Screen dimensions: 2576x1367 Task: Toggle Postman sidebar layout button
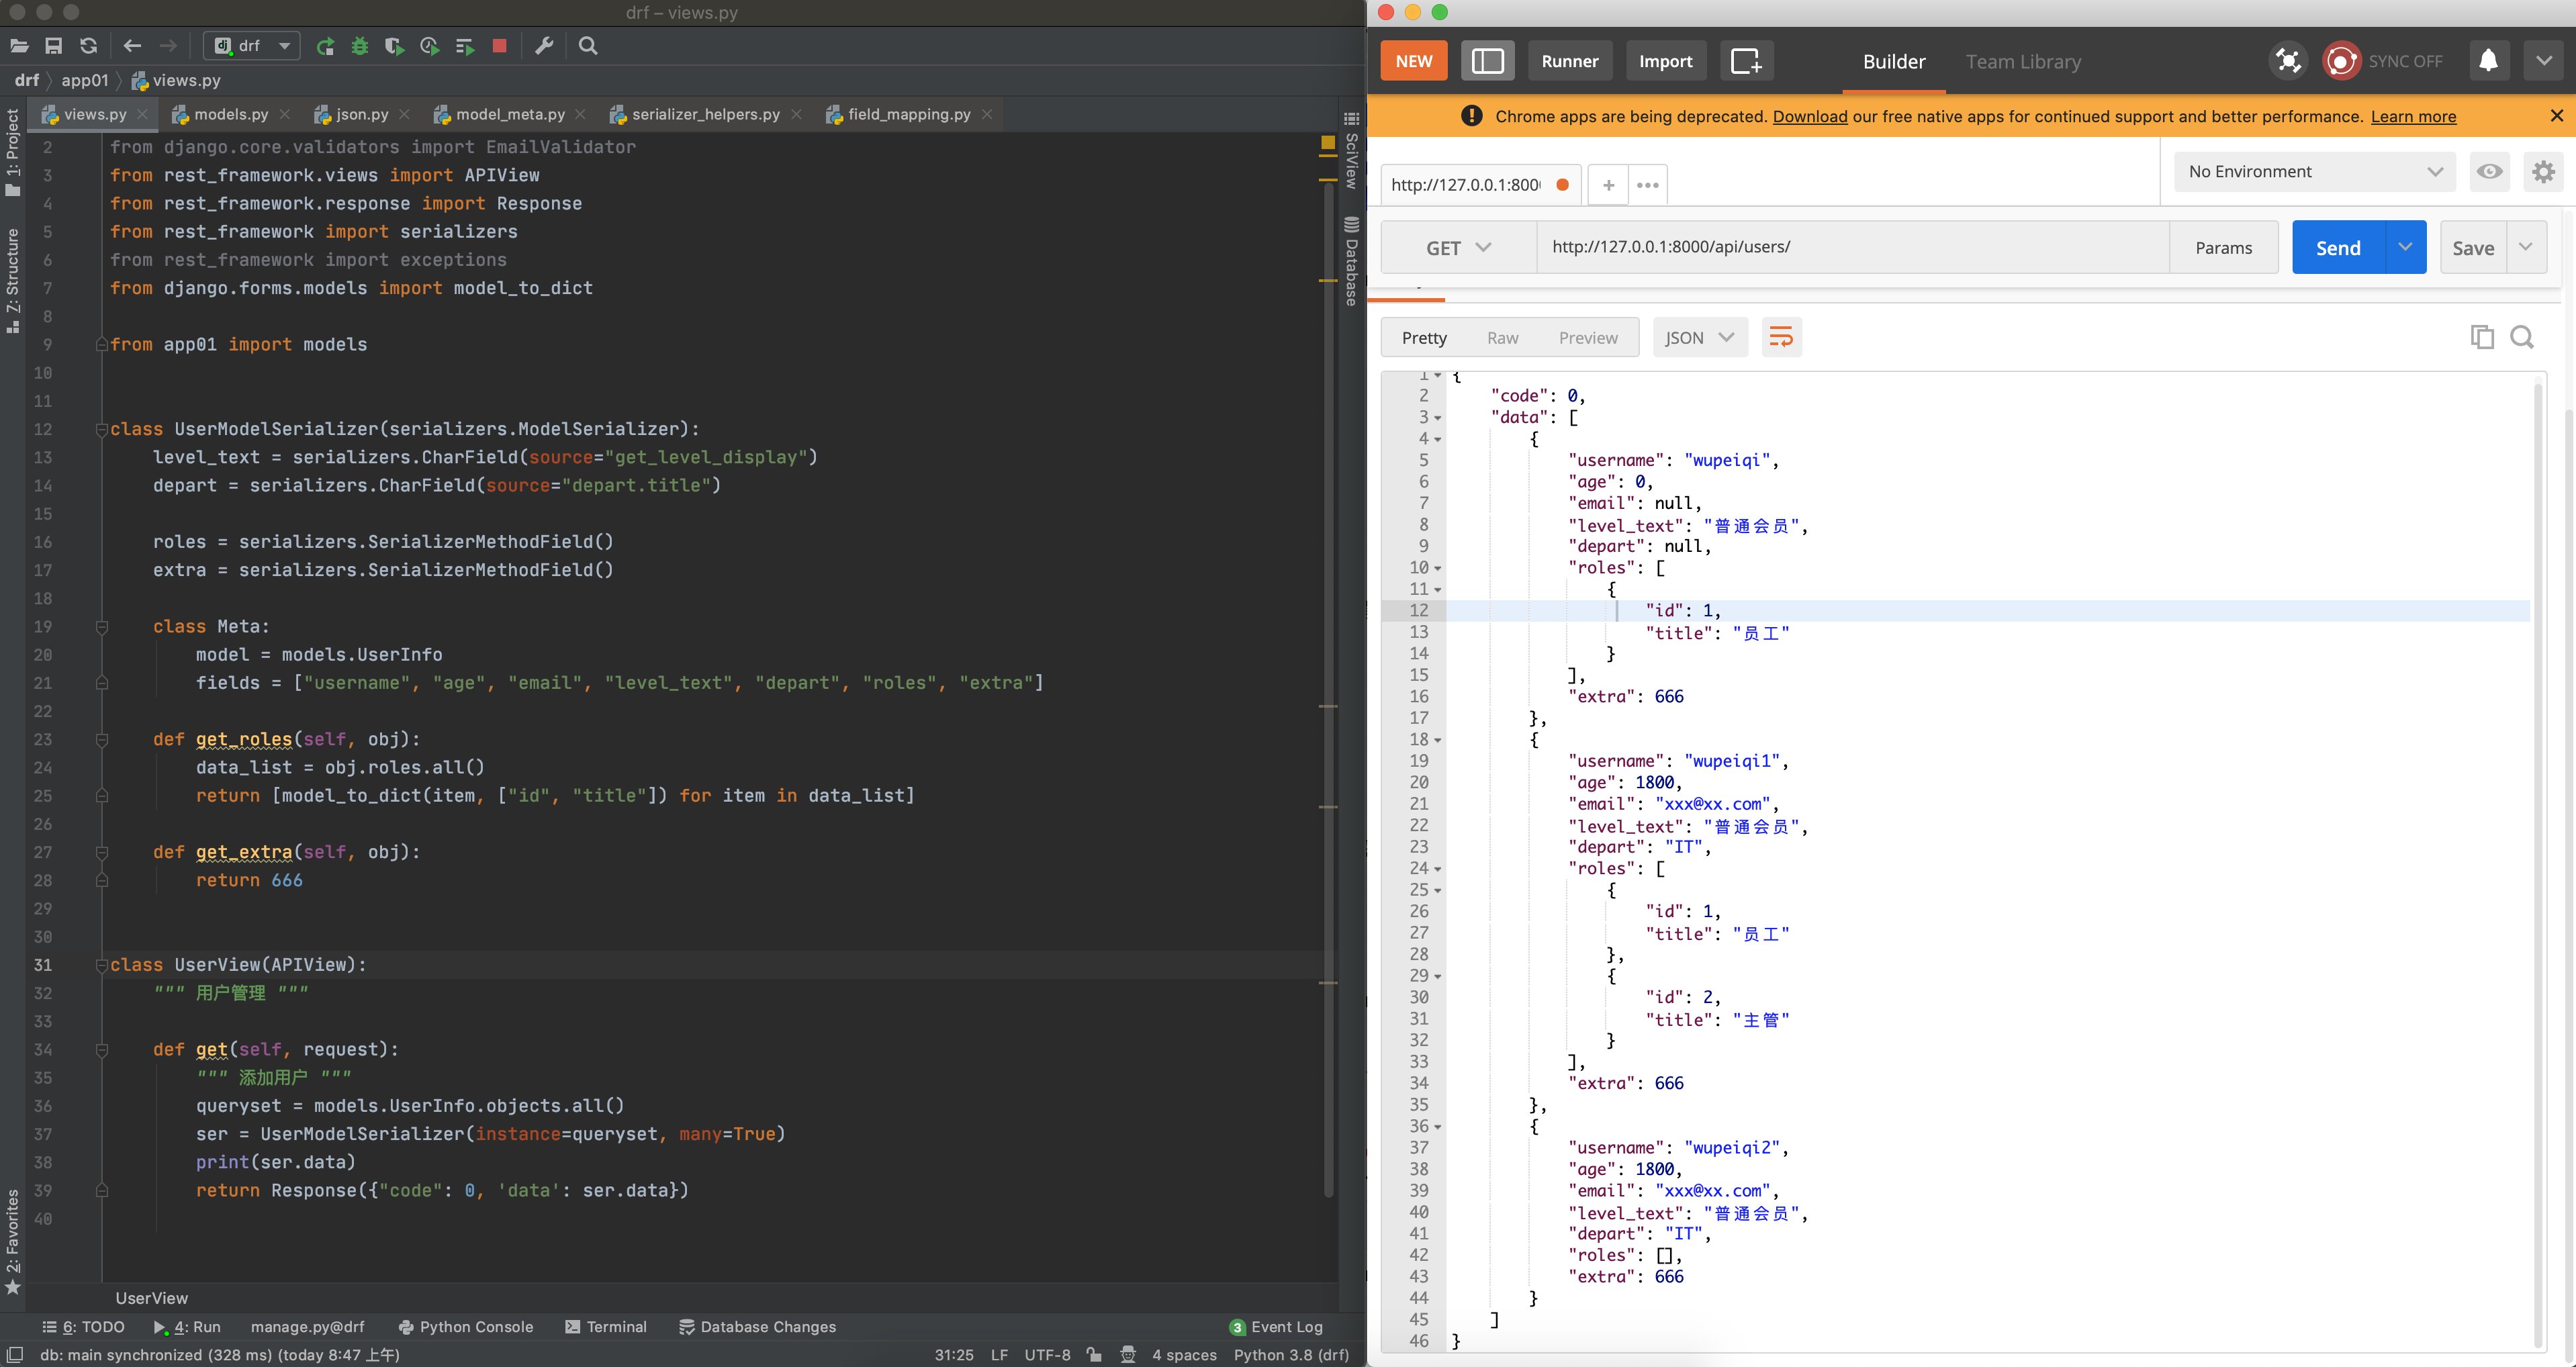(1487, 61)
